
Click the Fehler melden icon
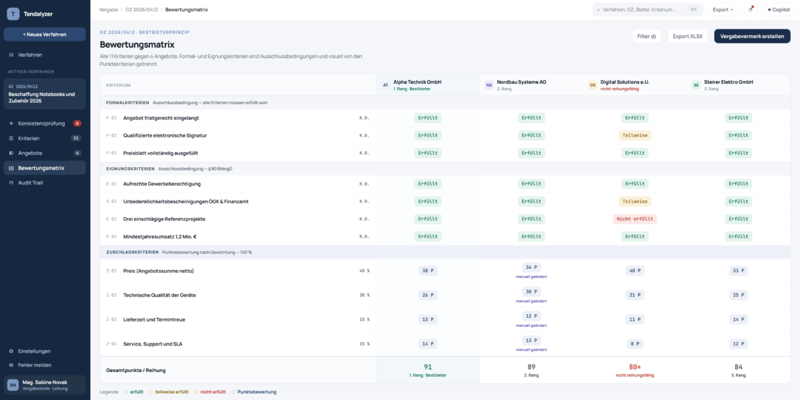click(x=11, y=365)
